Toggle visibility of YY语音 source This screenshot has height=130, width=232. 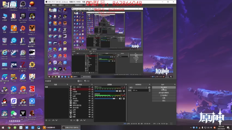(90, 92)
